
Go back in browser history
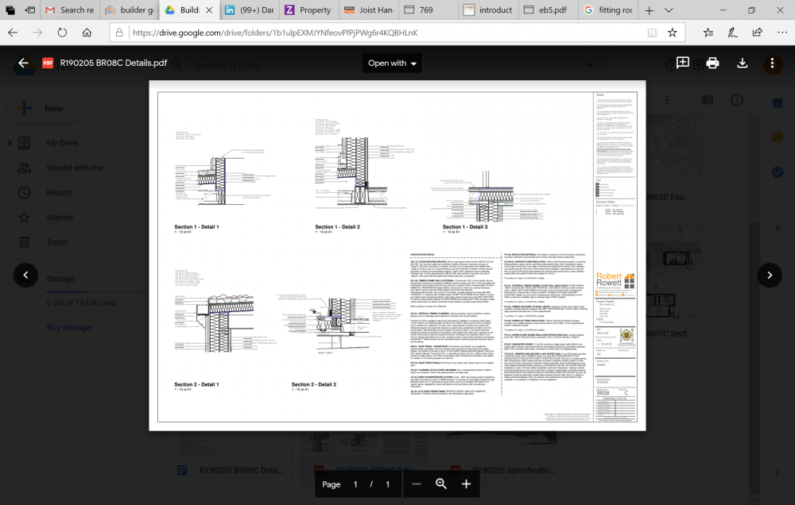pyautogui.click(x=13, y=33)
